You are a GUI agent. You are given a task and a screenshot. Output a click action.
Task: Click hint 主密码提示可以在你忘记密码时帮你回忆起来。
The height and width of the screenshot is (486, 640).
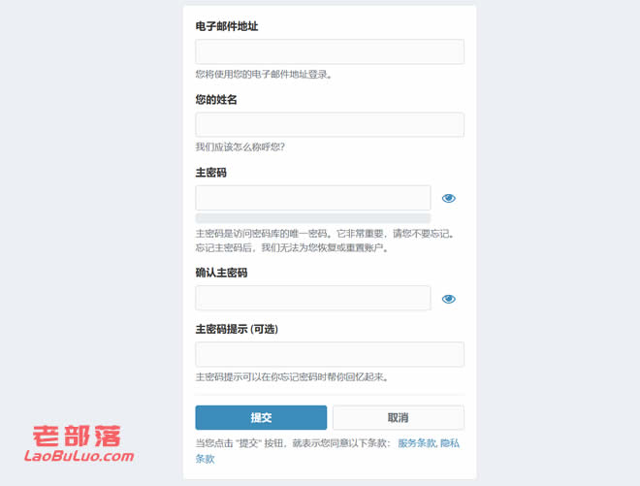pyautogui.click(x=292, y=376)
